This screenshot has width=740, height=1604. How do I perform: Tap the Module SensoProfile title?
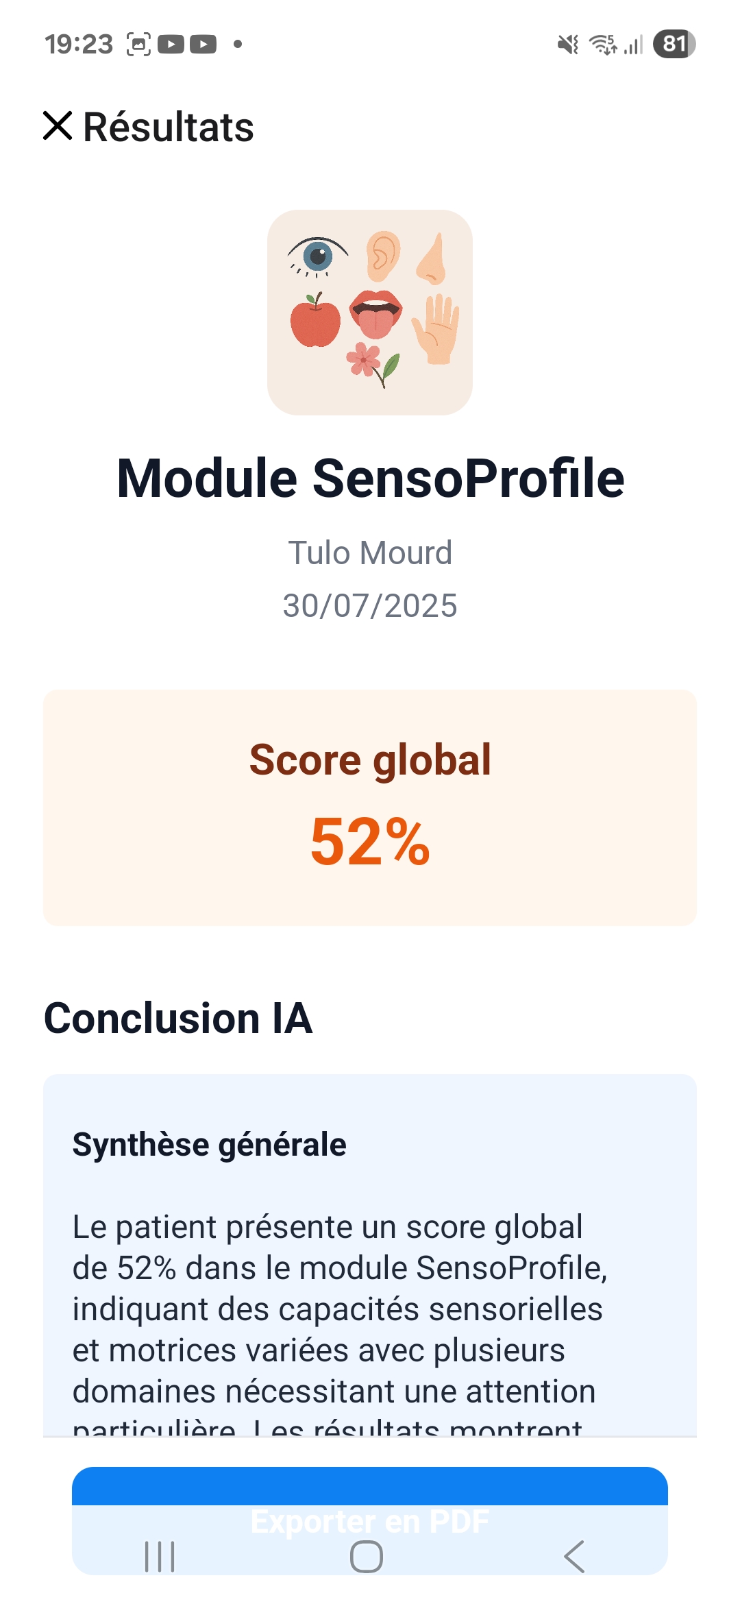(x=370, y=478)
